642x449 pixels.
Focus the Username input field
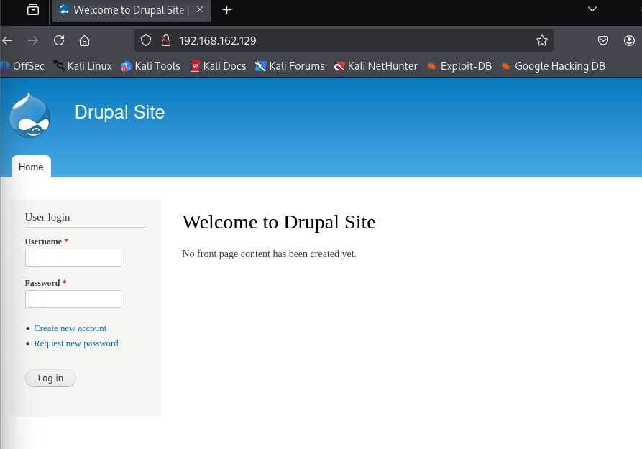[73, 257]
